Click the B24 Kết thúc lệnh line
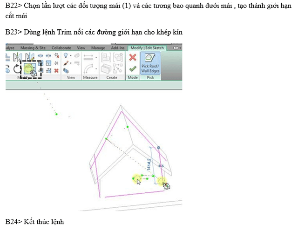Screen dimensions: 298x238 34,222
